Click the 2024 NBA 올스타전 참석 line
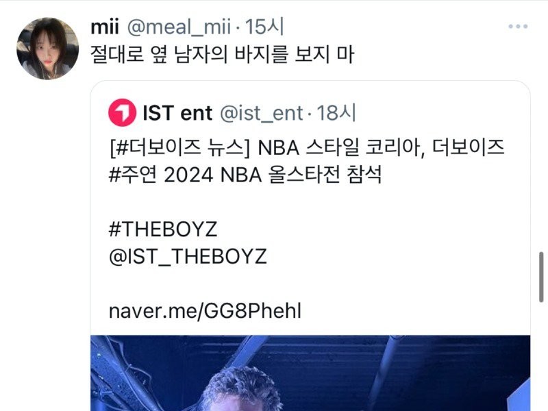Image resolution: width=548 pixels, height=411 pixels. point(273,175)
